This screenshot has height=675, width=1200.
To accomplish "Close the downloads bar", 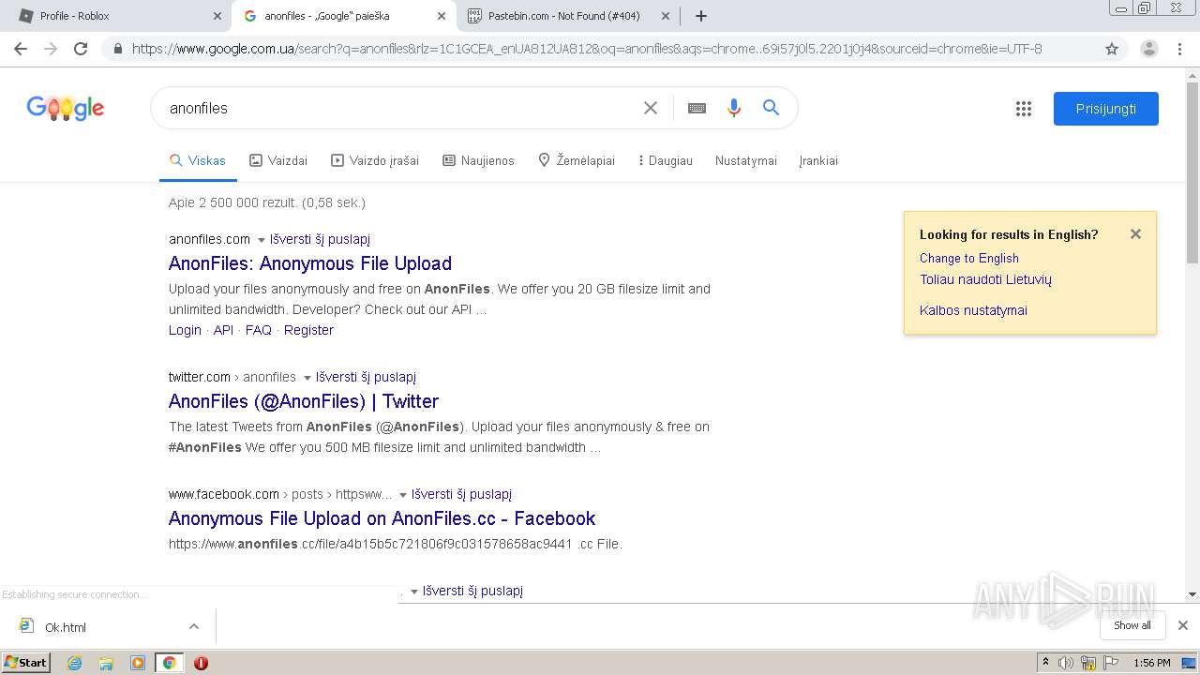I will (x=1183, y=625).
